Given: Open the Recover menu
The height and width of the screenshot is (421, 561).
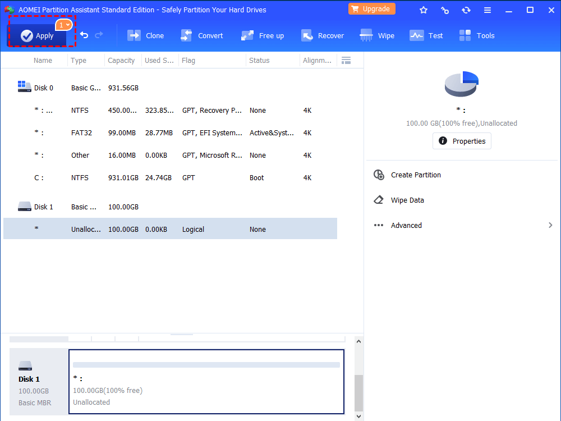Looking at the screenshot, I should coord(323,35).
